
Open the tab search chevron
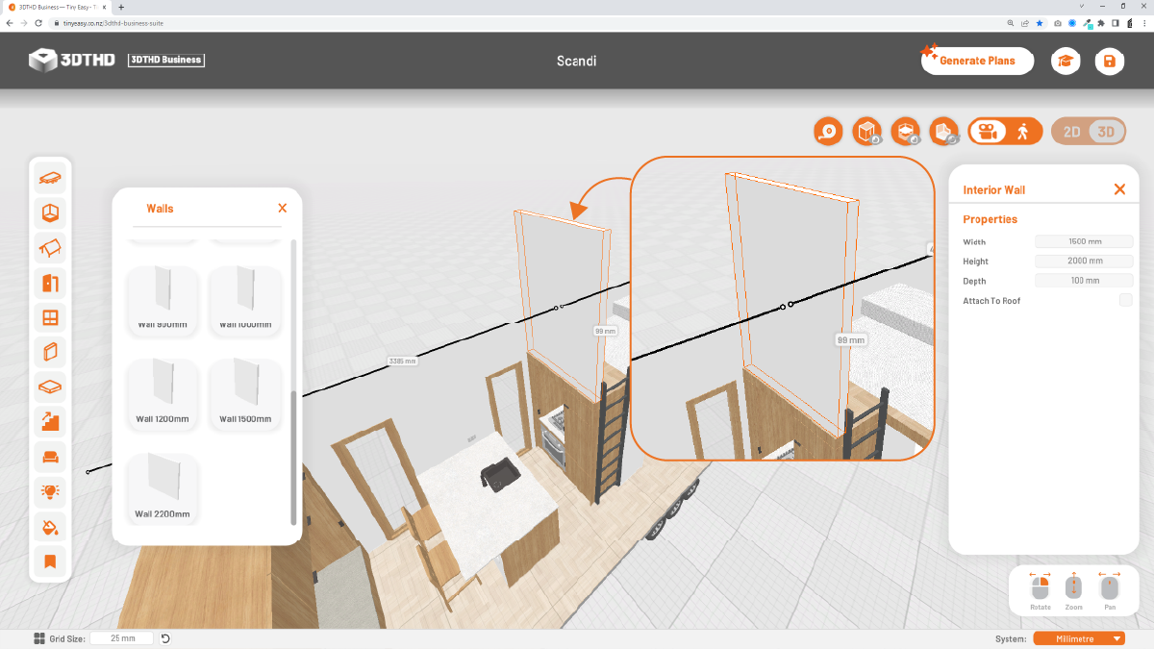point(1083,6)
